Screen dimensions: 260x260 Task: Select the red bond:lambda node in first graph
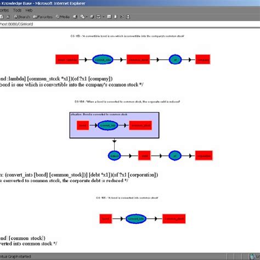(x=67, y=59)
